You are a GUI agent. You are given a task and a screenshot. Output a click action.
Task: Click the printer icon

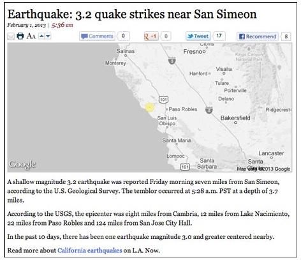(20, 36)
